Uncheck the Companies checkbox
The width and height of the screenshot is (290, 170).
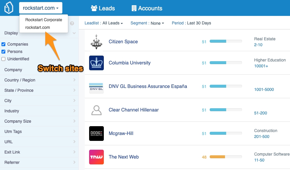(x=4, y=44)
